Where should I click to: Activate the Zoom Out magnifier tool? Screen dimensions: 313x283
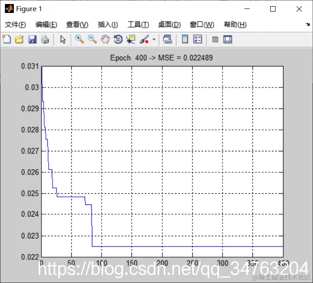[92, 39]
